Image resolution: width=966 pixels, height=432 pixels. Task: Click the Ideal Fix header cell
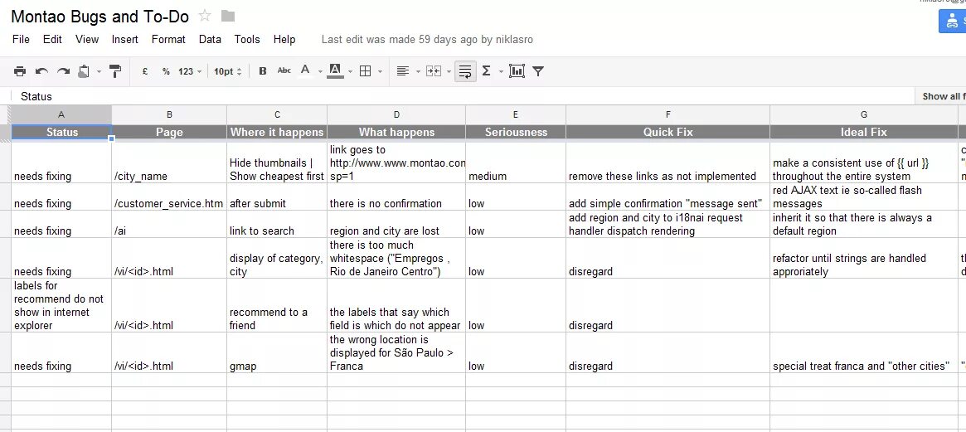click(x=864, y=132)
